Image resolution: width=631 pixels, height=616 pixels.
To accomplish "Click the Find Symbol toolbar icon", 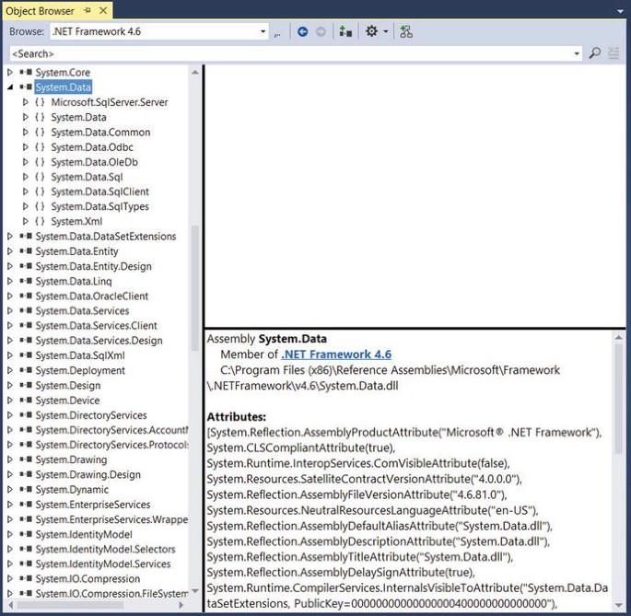I will click(x=406, y=31).
